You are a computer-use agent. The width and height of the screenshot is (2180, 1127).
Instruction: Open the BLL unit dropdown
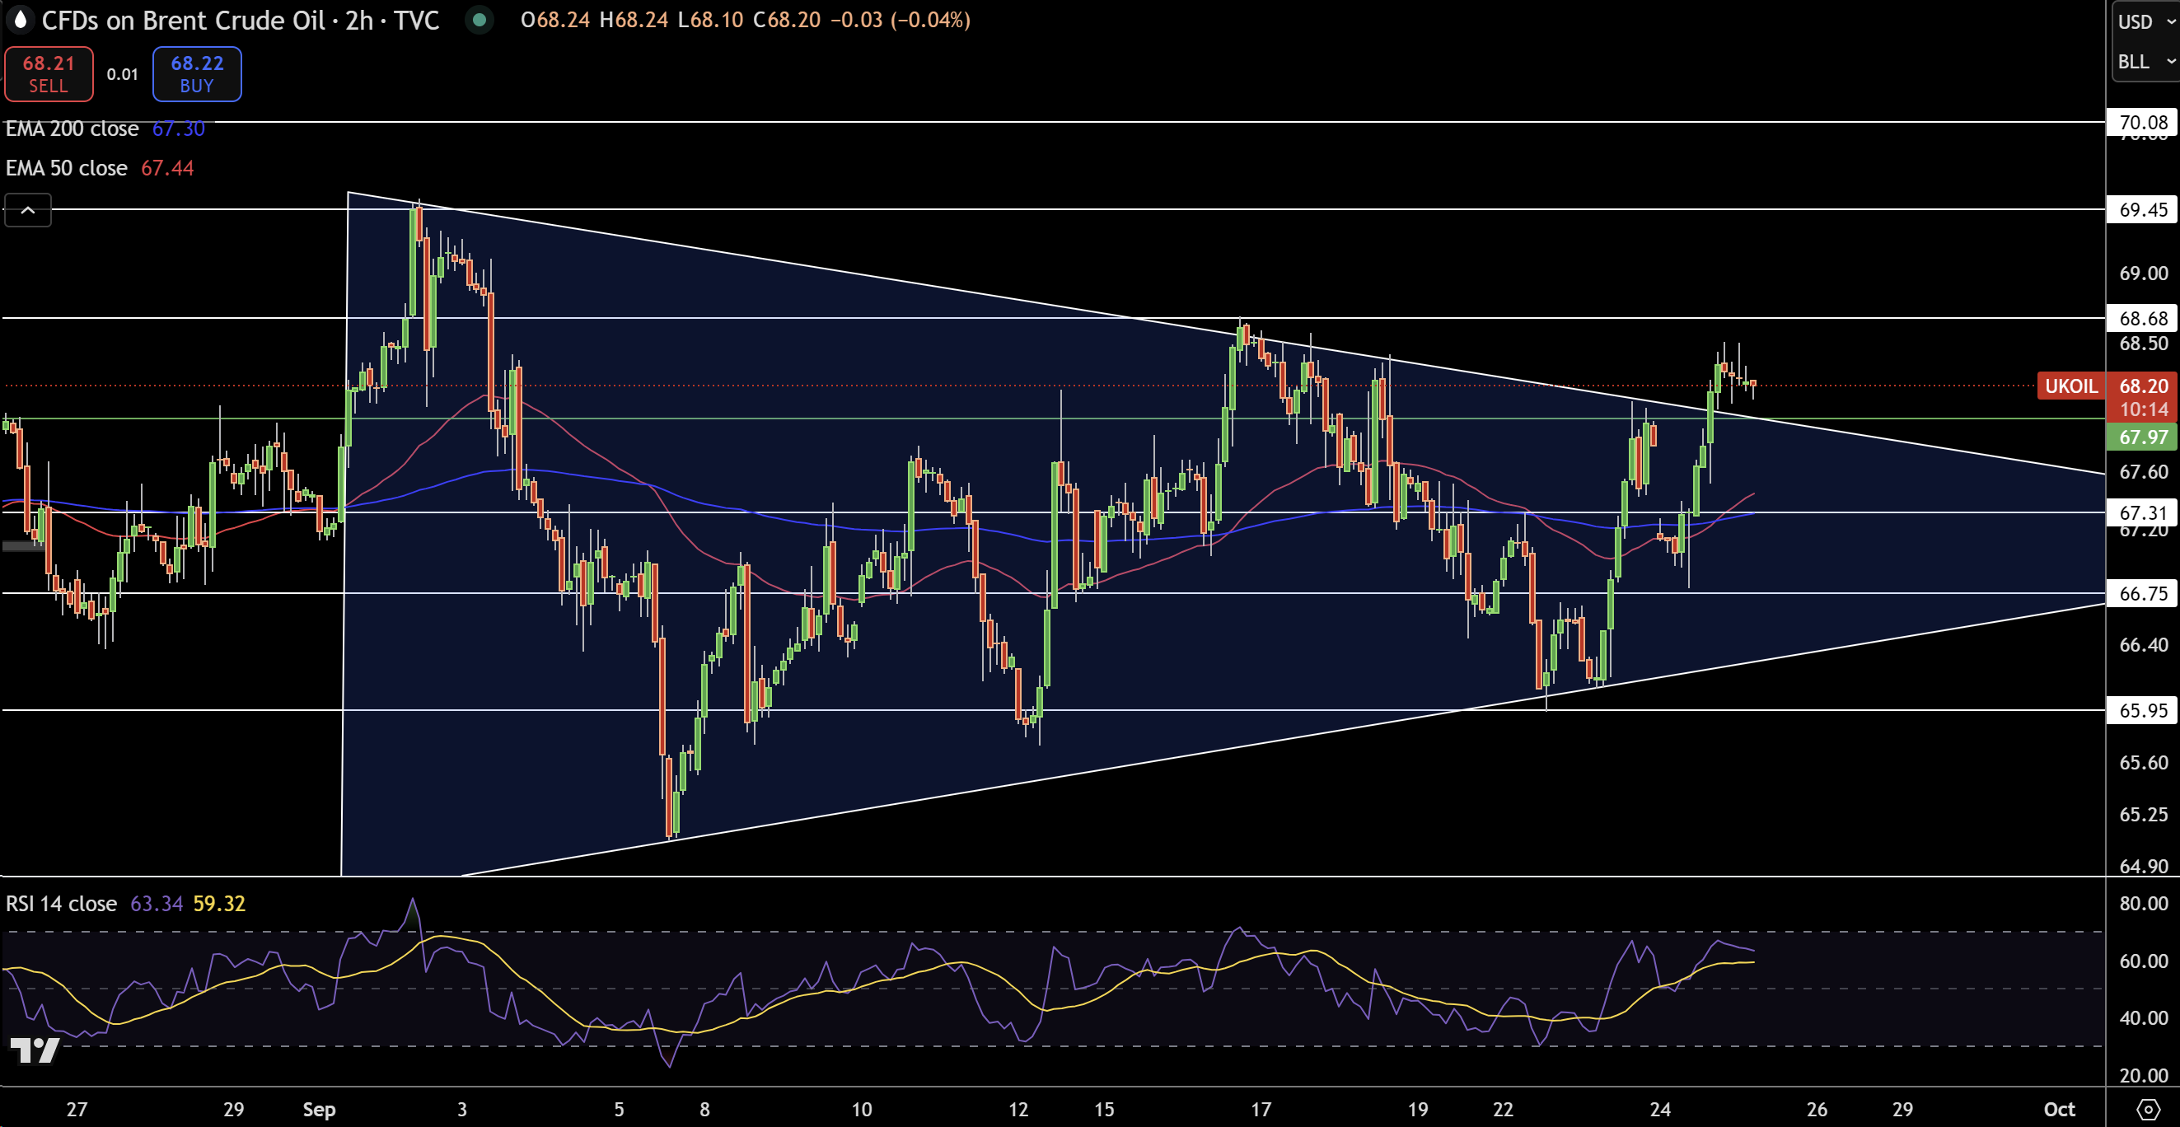tap(2146, 61)
